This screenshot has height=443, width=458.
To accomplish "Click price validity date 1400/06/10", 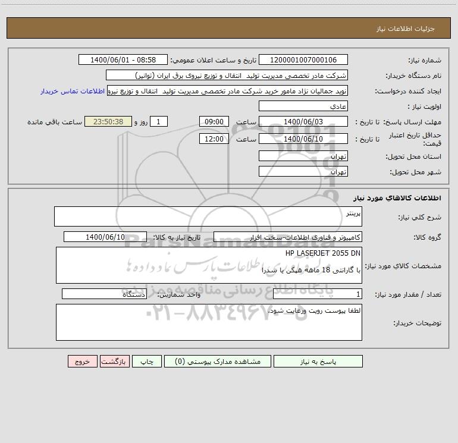I will point(303,139).
